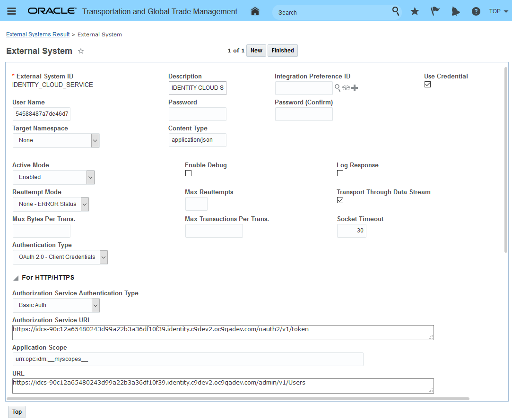512x420 pixels.
Task: Open the TOP user menu
Action: point(498,11)
